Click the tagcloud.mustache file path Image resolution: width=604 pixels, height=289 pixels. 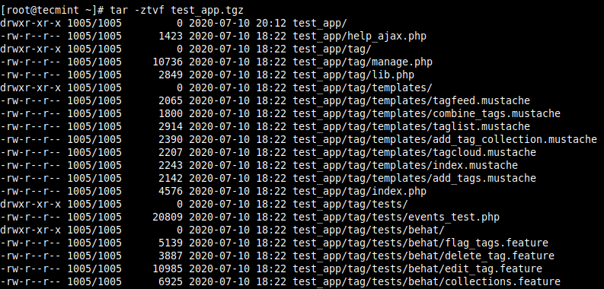pos(414,152)
